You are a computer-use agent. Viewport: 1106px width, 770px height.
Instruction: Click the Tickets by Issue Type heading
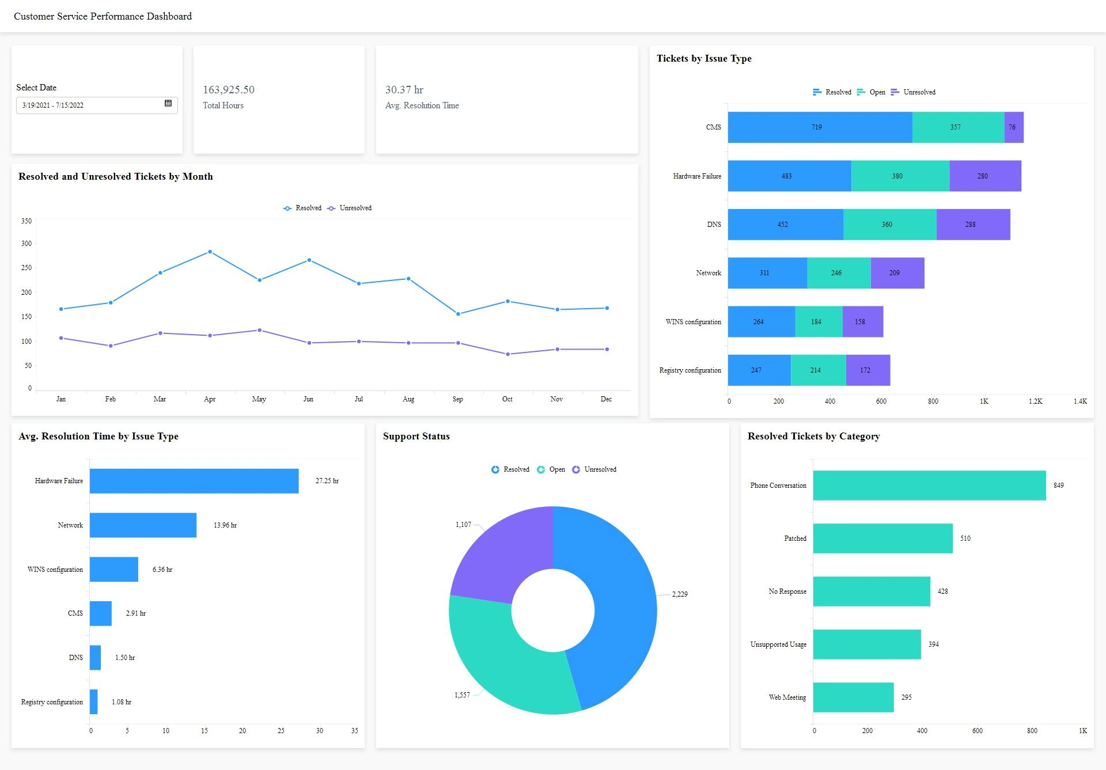[704, 58]
